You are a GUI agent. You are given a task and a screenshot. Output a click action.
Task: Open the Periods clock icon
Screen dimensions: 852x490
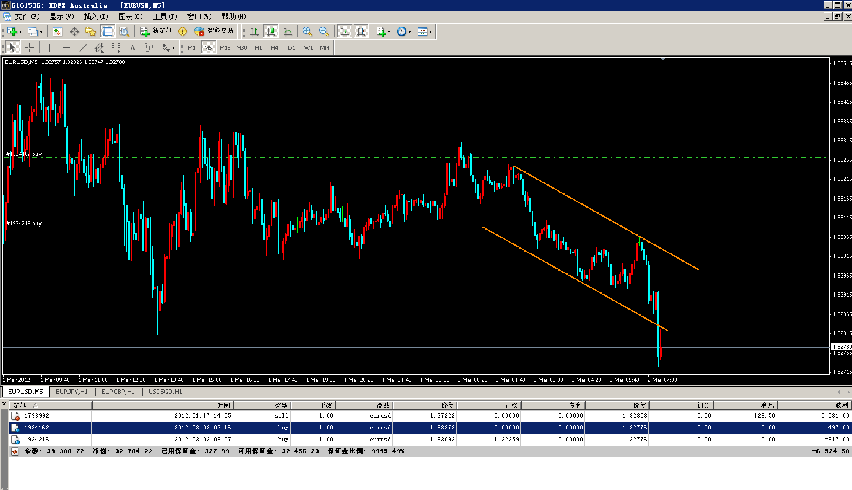(x=401, y=31)
